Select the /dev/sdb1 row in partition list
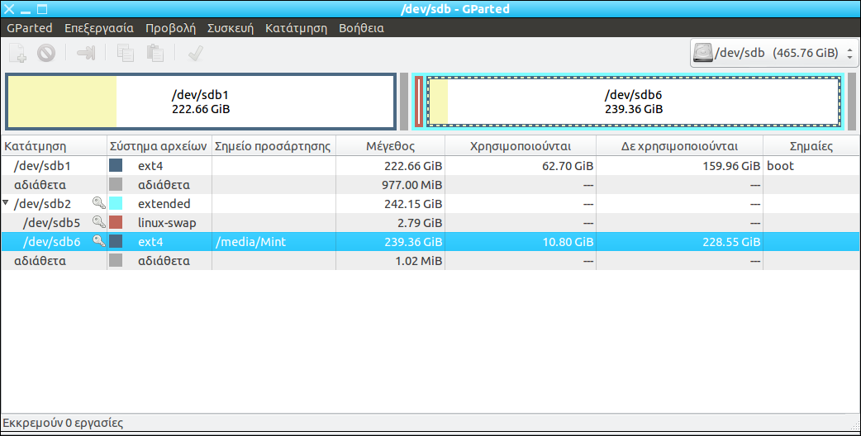 click(x=50, y=165)
